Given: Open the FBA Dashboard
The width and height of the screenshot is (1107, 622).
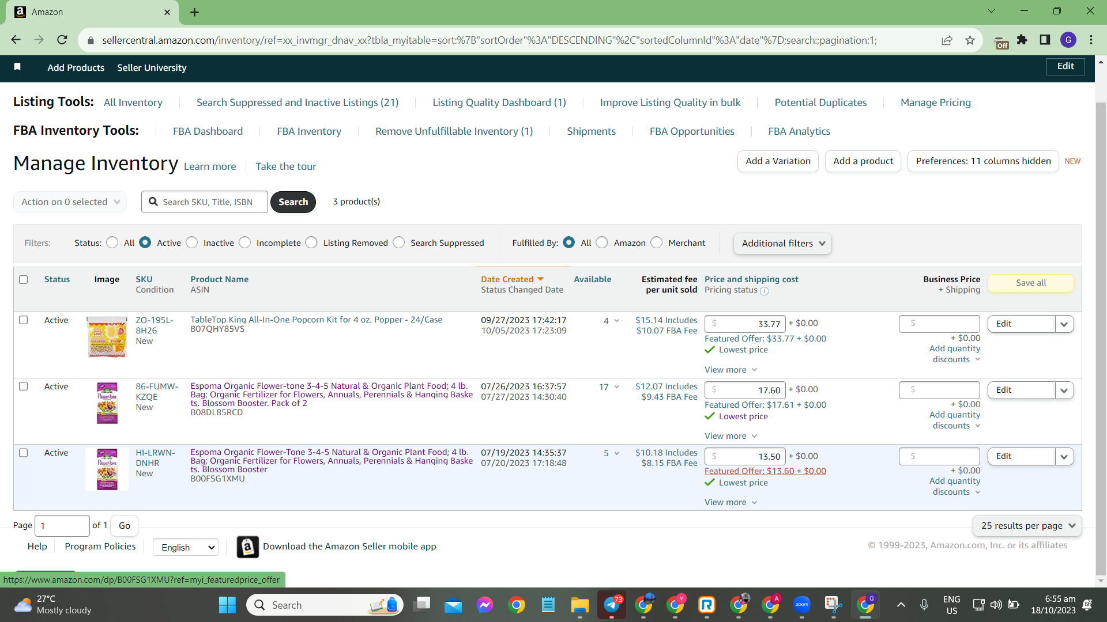Looking at the screenshot, I should pos(208,131).
